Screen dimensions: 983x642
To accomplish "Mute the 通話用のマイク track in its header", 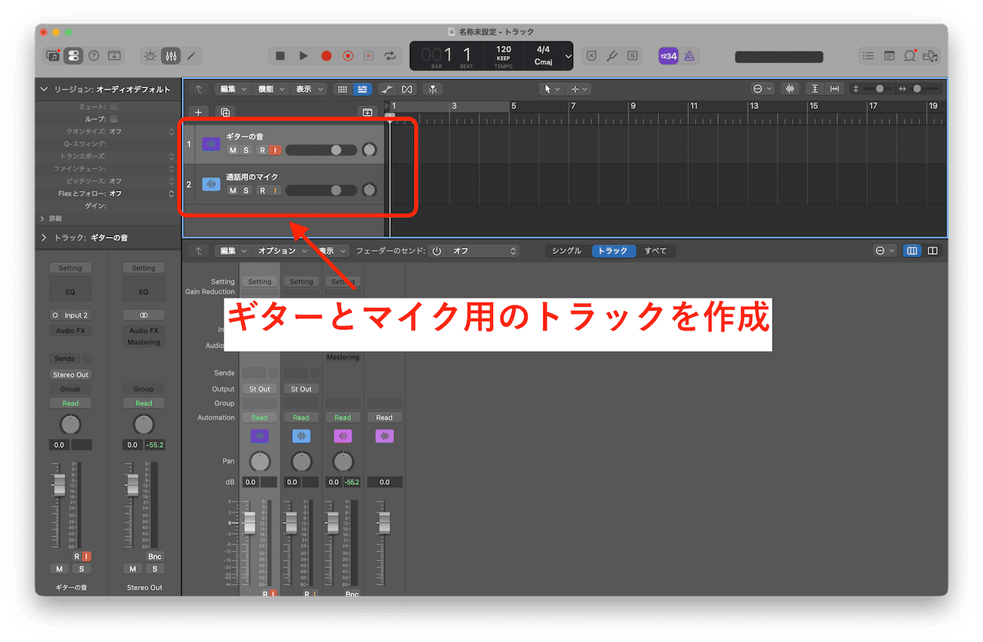I will [x=233, y=190].
